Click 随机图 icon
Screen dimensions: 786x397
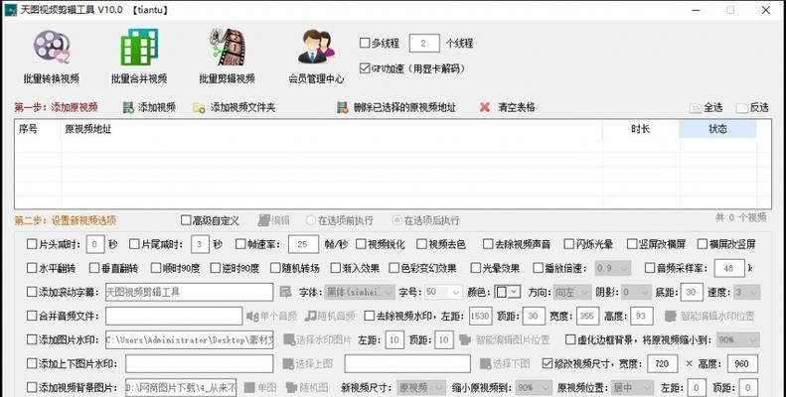pyautogui.click(x=292, y=387)
